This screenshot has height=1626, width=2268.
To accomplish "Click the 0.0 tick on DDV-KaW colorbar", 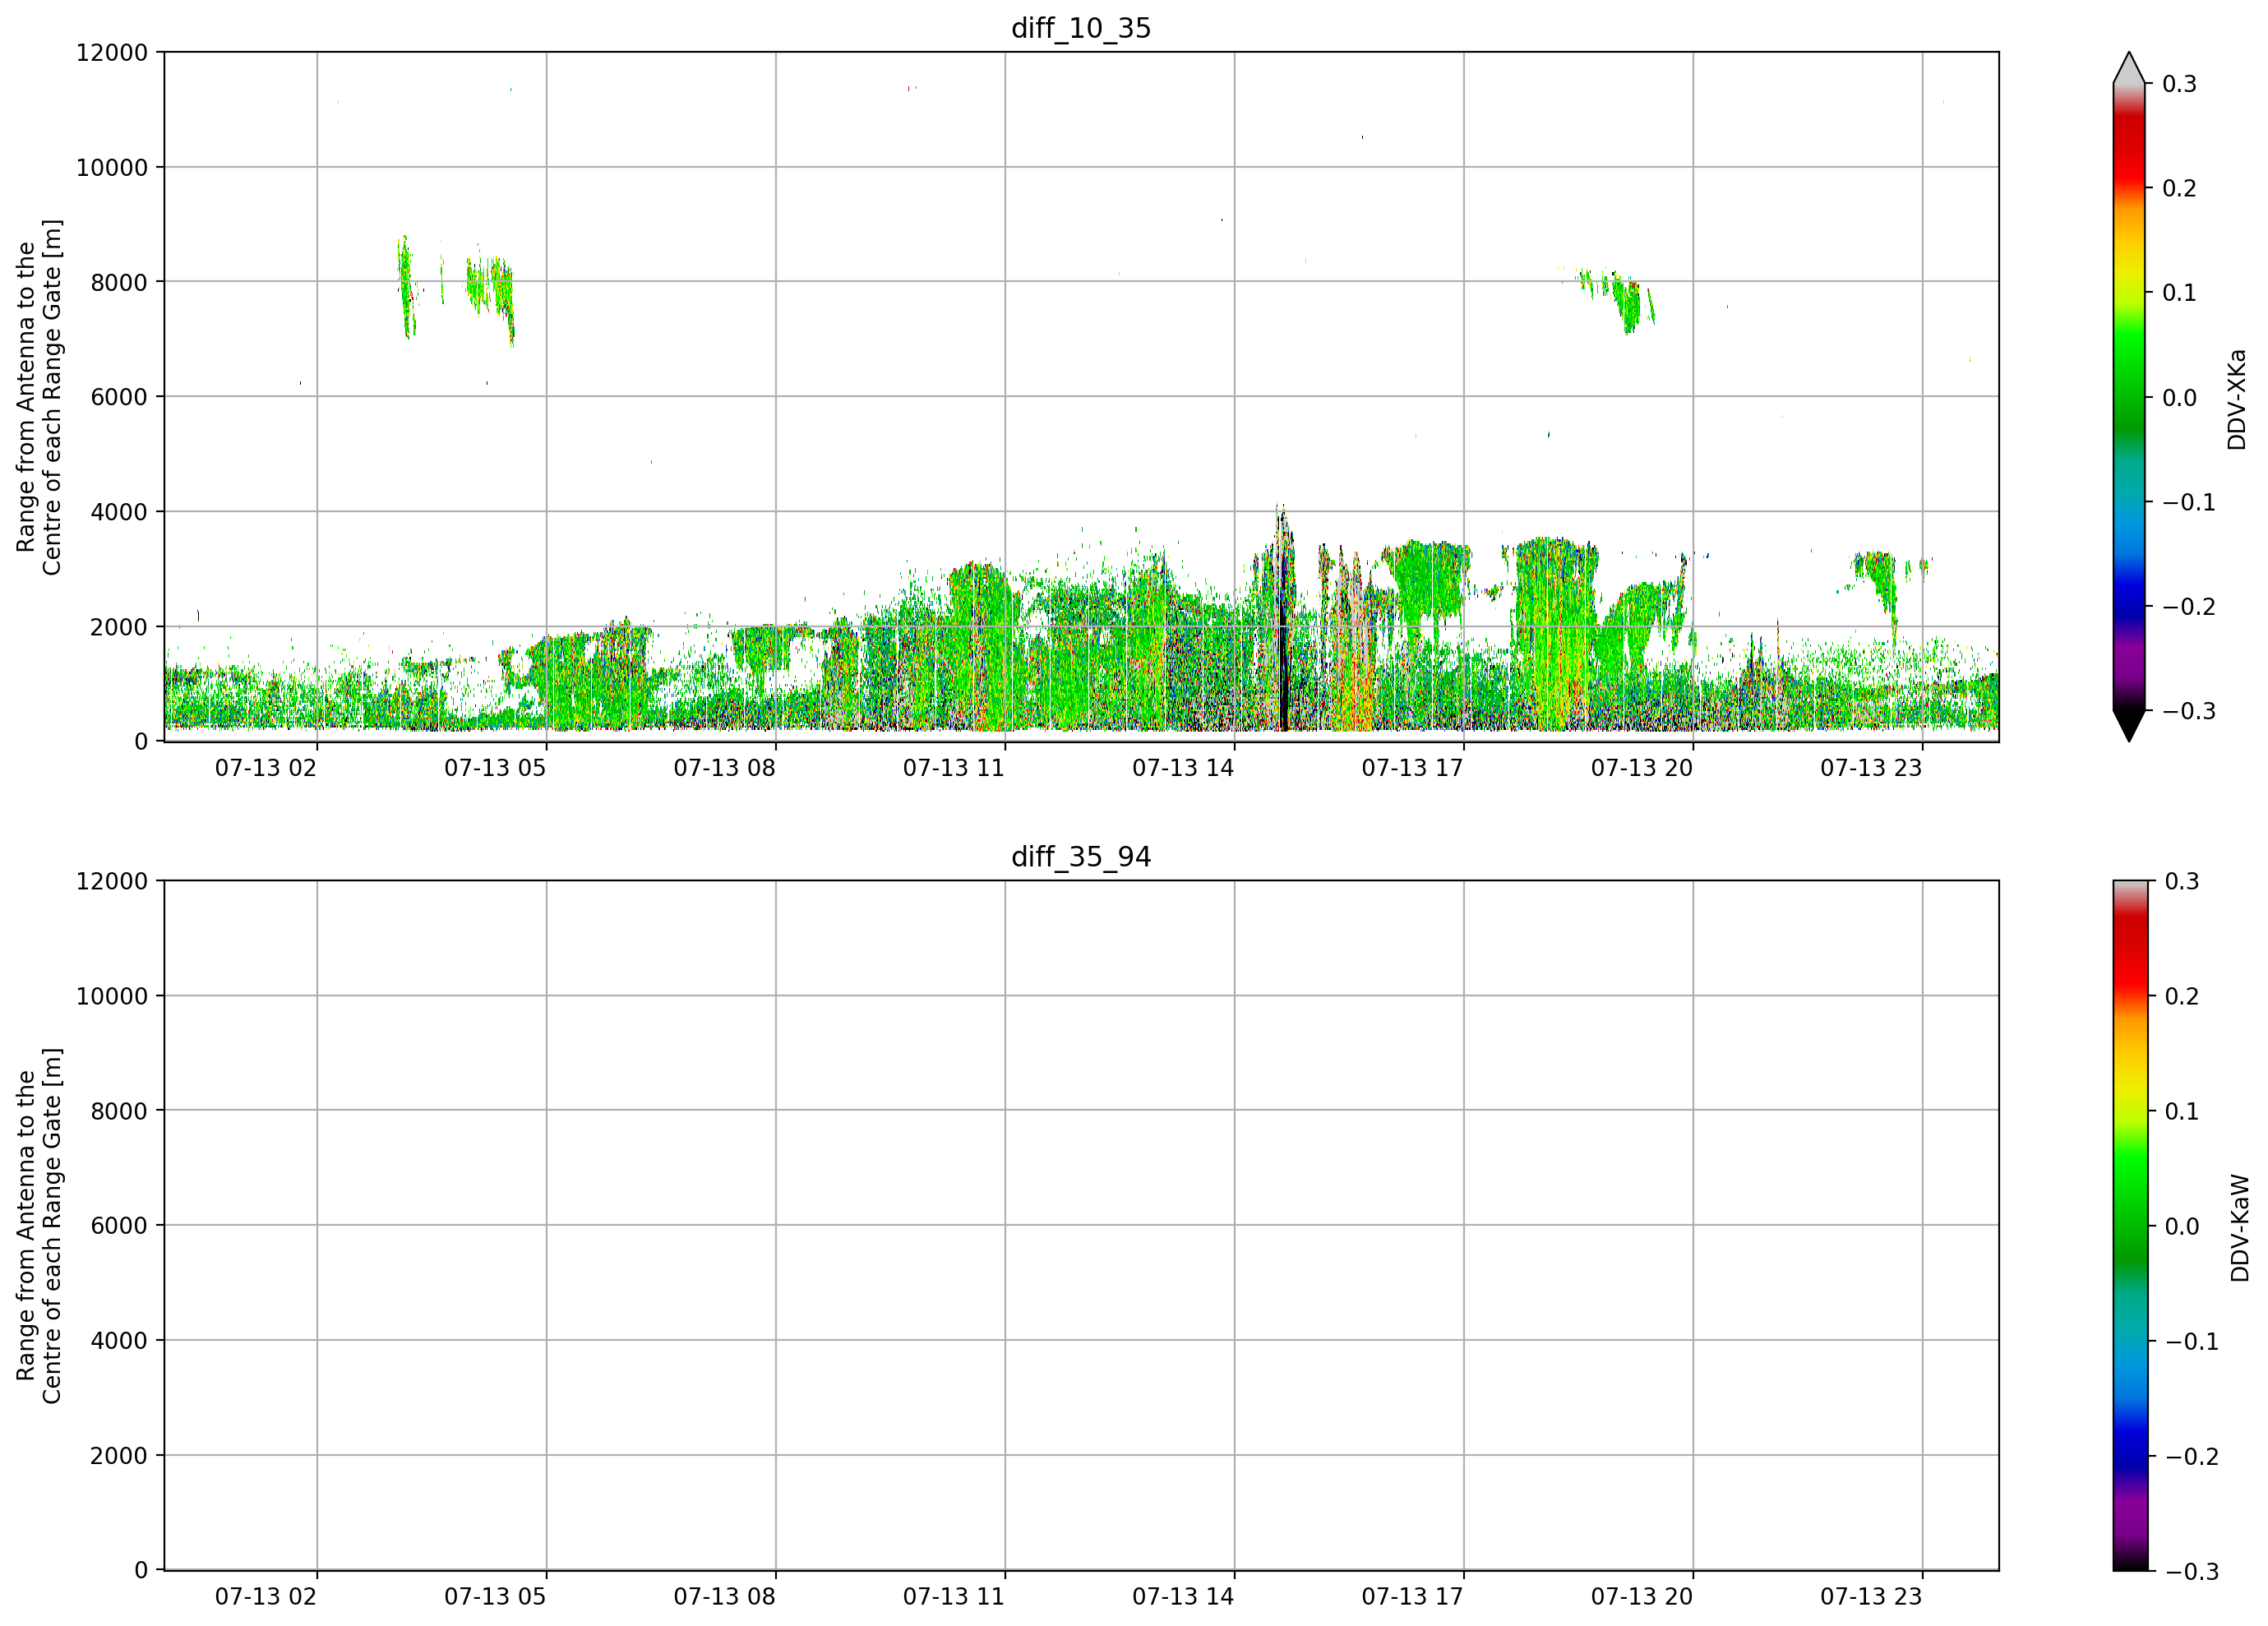I will tap(2182, 1226).
